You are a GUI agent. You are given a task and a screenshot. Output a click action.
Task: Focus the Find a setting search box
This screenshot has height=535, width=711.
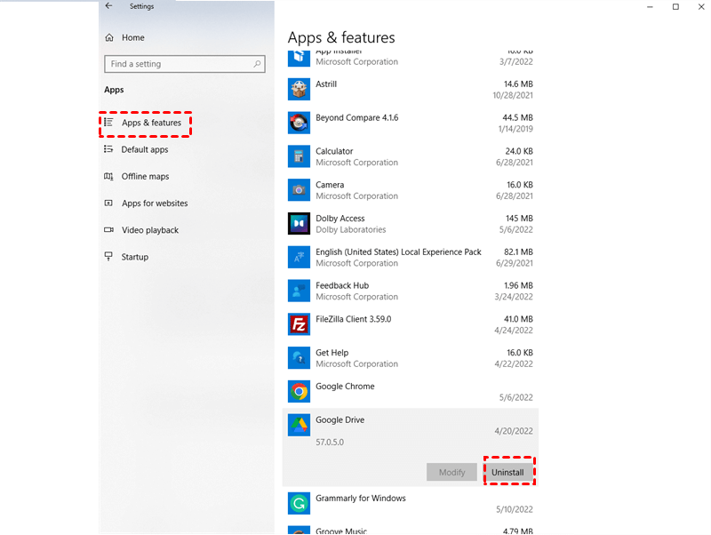(185, 64)
